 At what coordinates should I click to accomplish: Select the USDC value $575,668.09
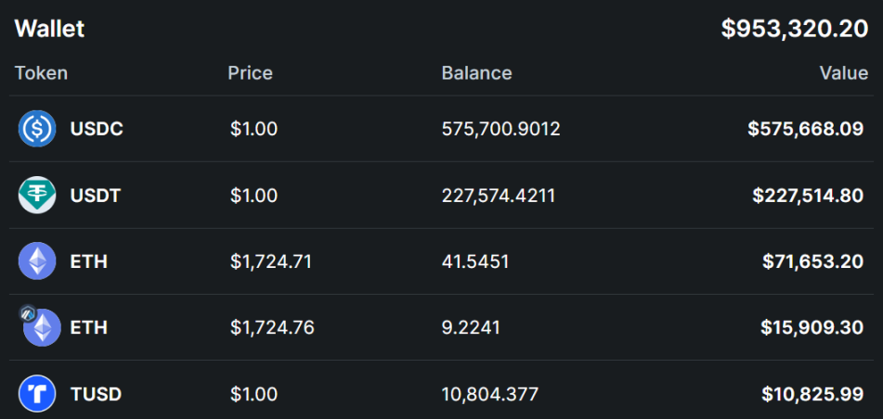805,129
